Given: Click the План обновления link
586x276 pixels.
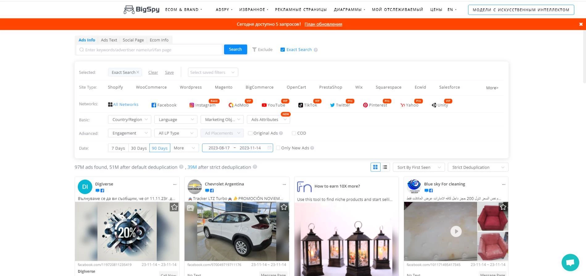Looking at the screenshot, I should tap(323, 24).
